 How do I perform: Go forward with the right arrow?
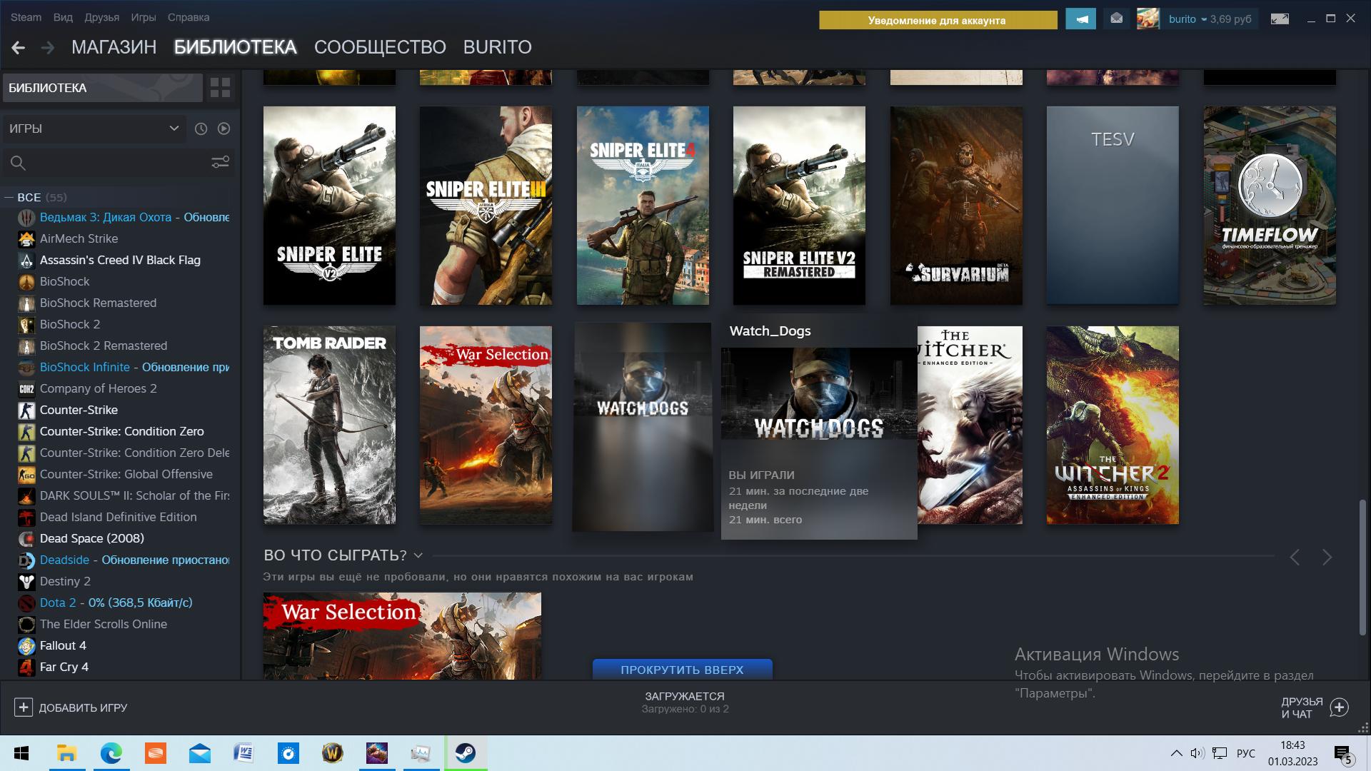48,48
